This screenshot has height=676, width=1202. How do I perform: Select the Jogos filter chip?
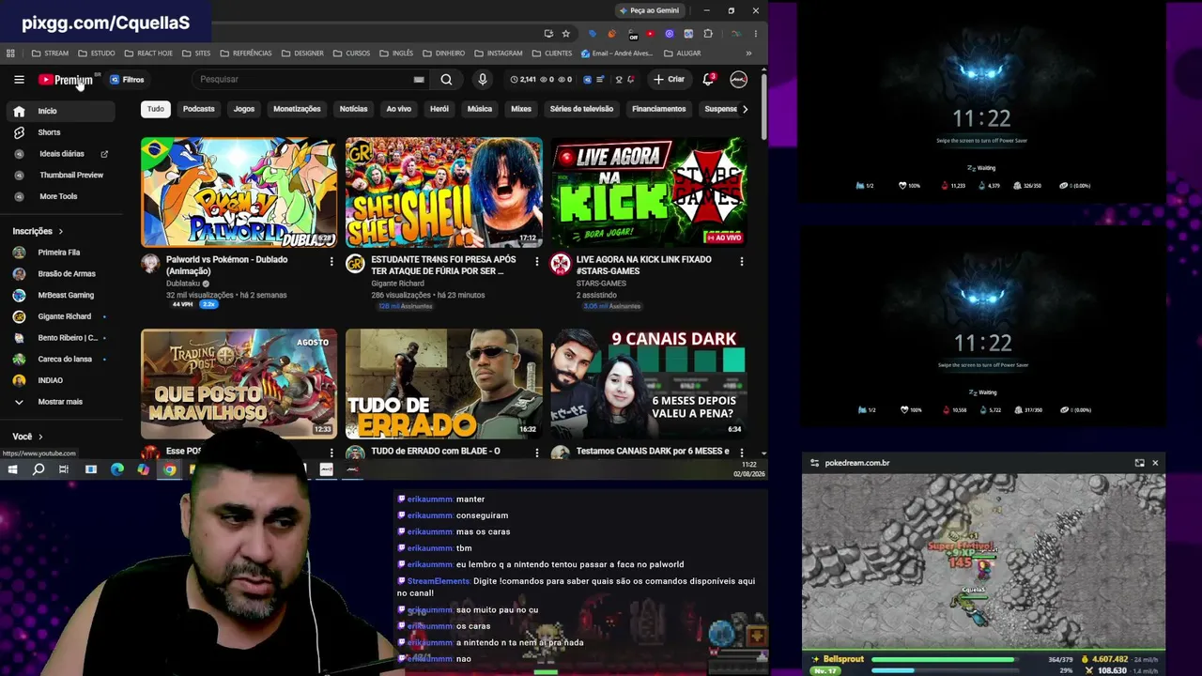[x=244, y=109]
